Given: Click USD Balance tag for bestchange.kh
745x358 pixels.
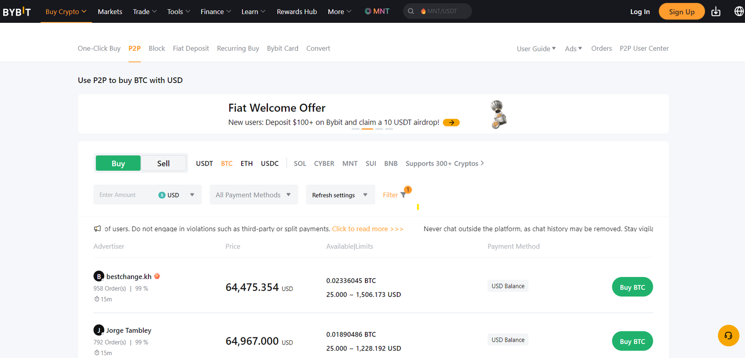Looking at the screenshot, I should 508,286.
